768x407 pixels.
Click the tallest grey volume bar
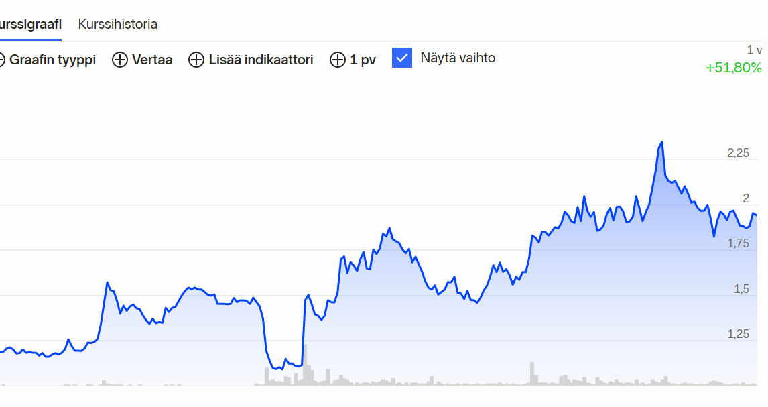tap(305, 365)
